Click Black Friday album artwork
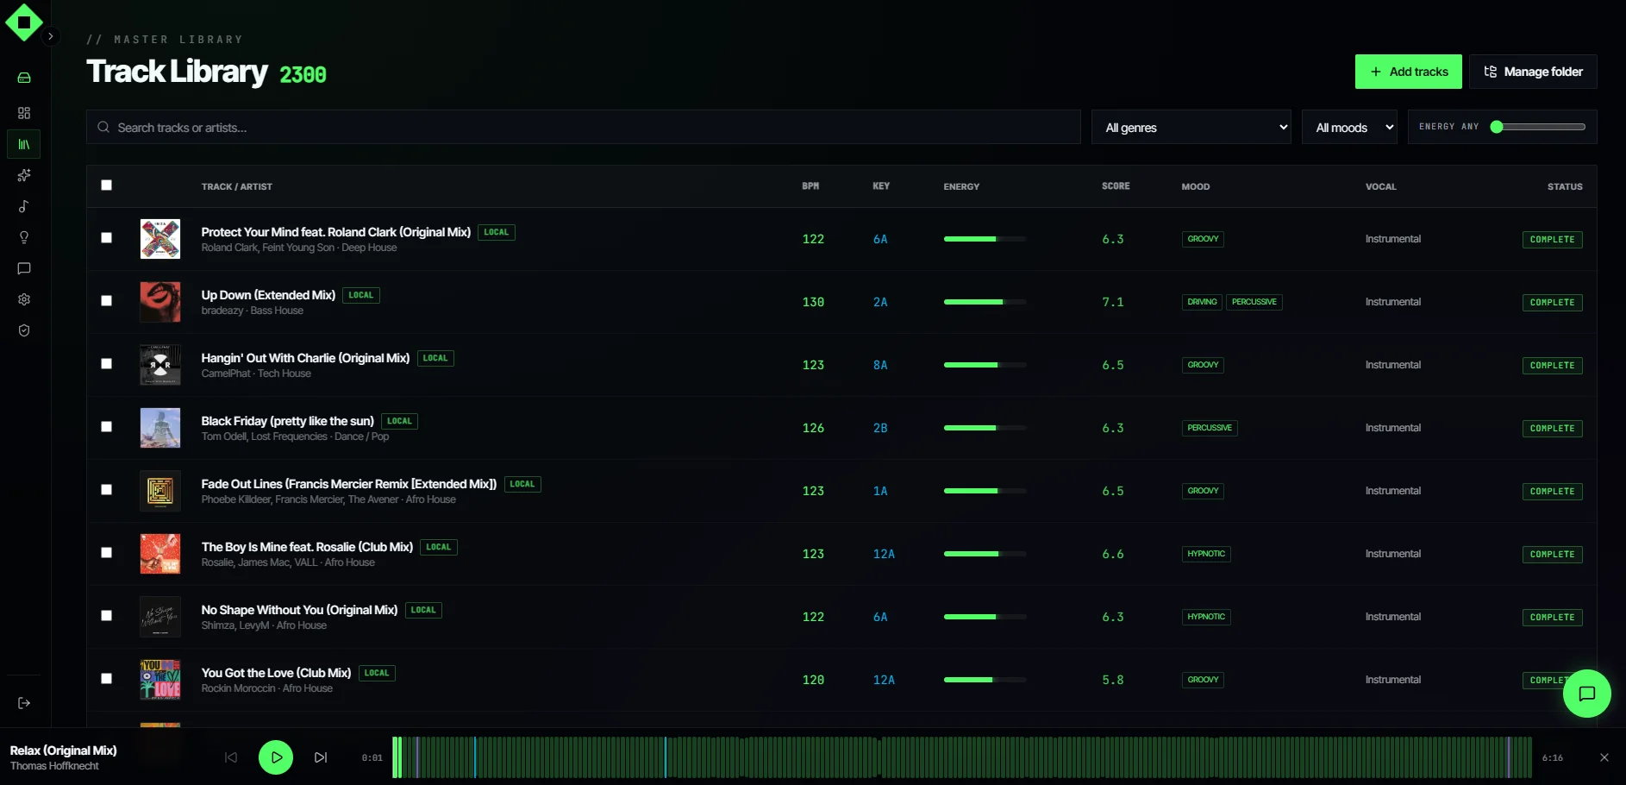The width and height of the screenshot is (1626, 785). [x=160, y=428]
